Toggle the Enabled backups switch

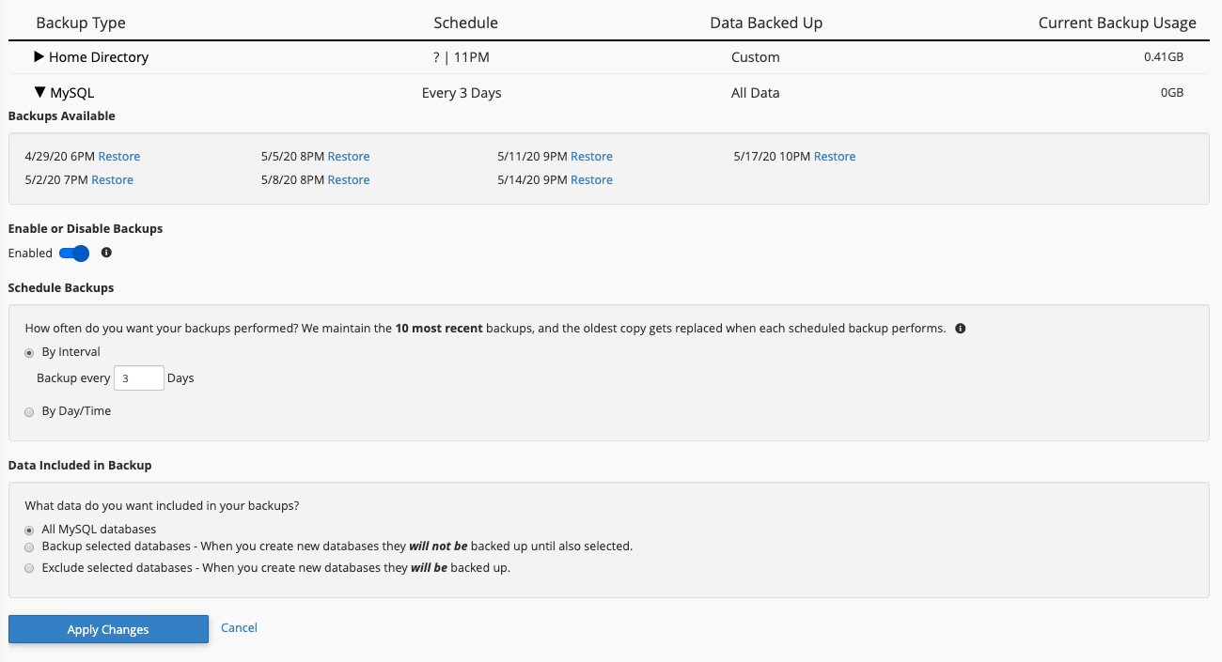[x=74, y=254]
